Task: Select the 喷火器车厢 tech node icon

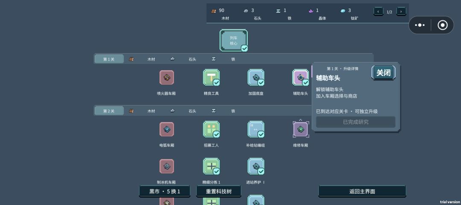Action: tap(167, 77)
